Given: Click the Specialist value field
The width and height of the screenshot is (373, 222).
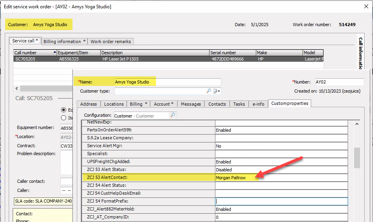Looking at the screenshot, I should point(282,154).
